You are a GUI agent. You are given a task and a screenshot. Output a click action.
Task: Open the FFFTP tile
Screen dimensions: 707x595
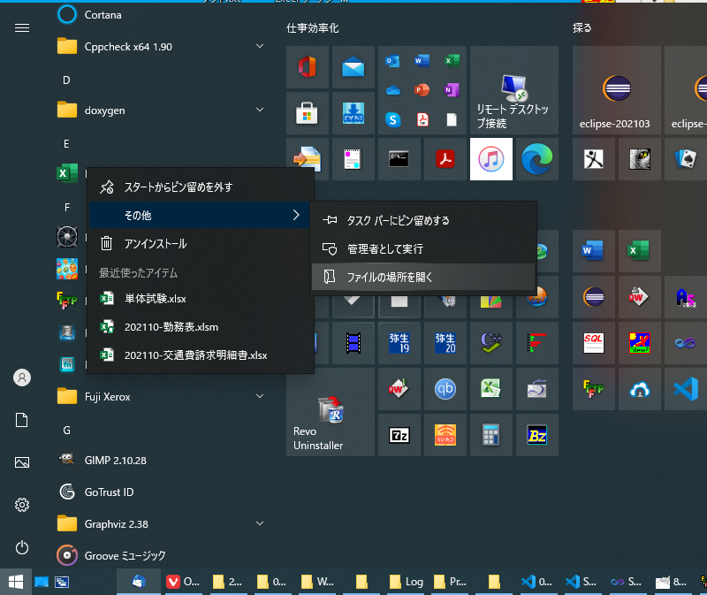[x=593, y=389]
